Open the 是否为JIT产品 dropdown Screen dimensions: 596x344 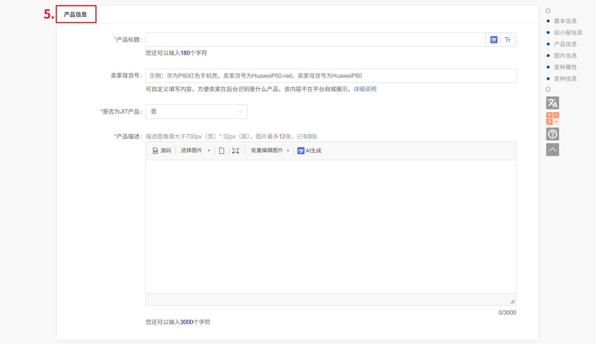click(x=196, y=112)
